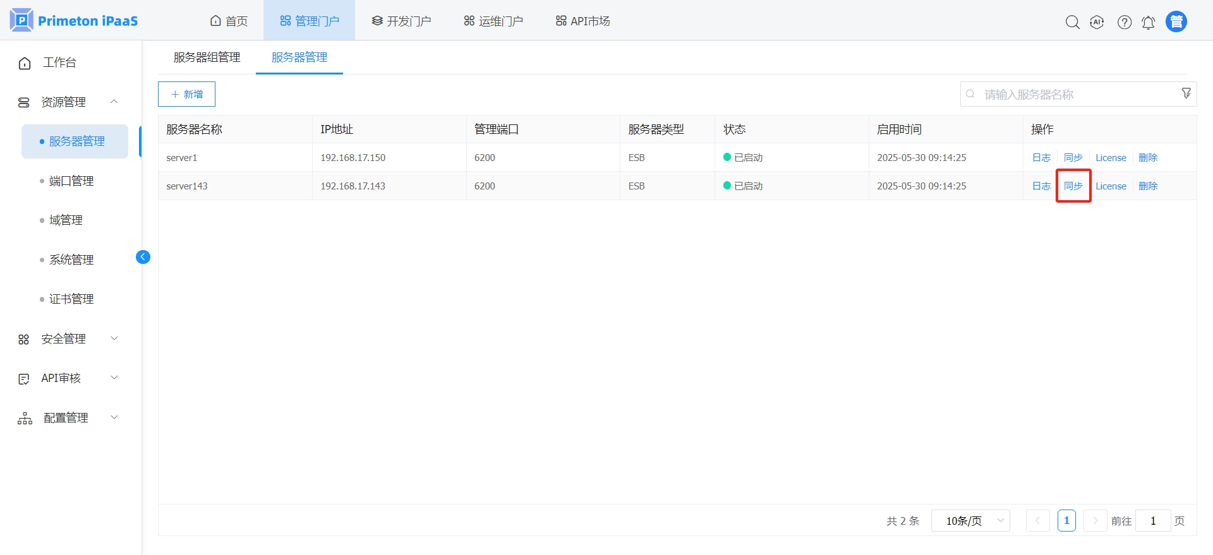Open the AI assistant icon
Image resolution: width=1213 pixels, height=555 pixels.
click(x=1097, y=22)
